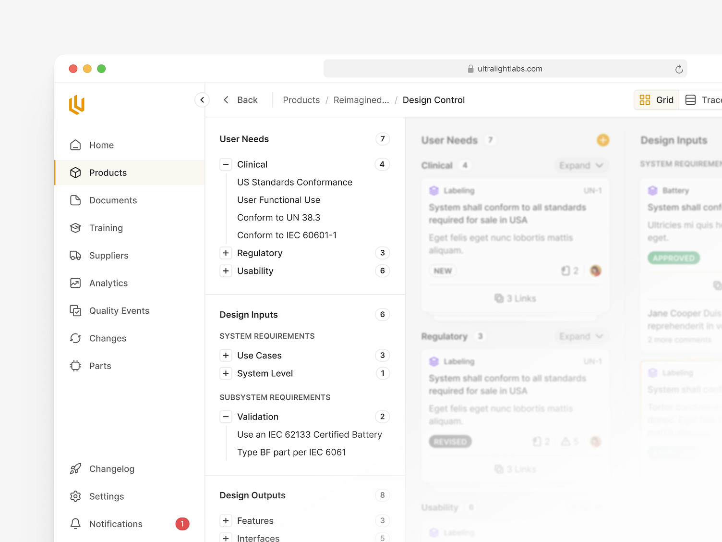722x542 pixels.
Task: Open the Clinical Expand dropdown
Action: tap(581, 165)
